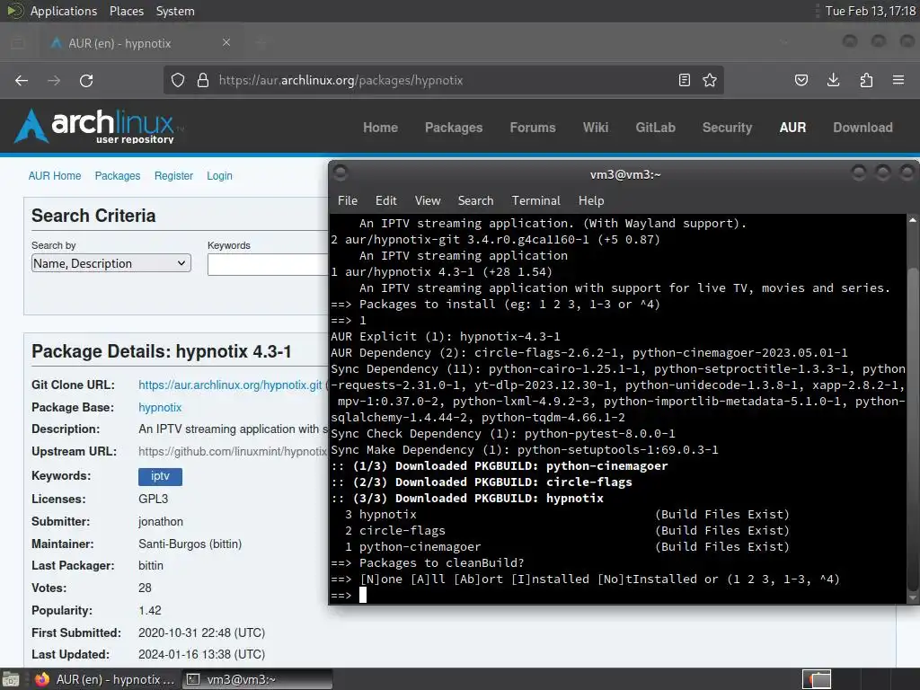Screen dimensions: 920x690
Task: Open the Firefox downloads panel
Action: point(833,80)
